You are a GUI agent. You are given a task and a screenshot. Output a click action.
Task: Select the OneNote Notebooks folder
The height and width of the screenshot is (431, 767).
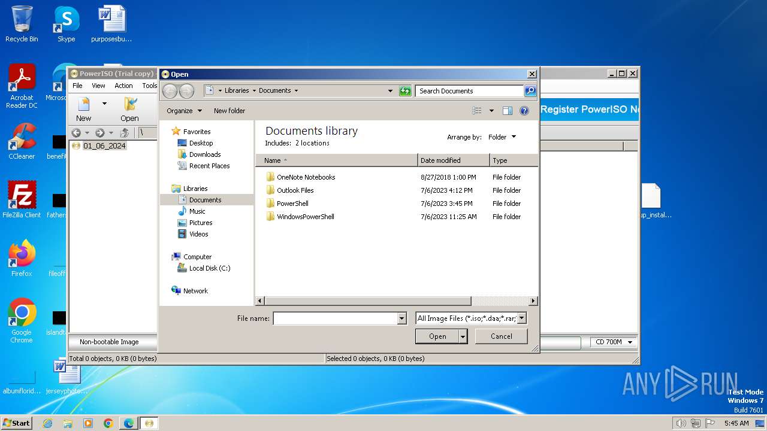tap(306, 177)
